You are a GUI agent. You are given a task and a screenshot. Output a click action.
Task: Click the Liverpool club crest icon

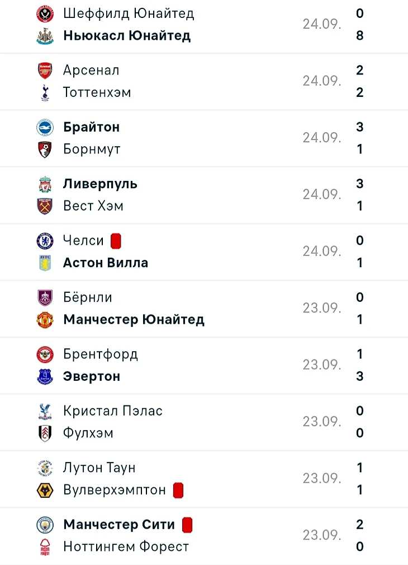point(45,184)
